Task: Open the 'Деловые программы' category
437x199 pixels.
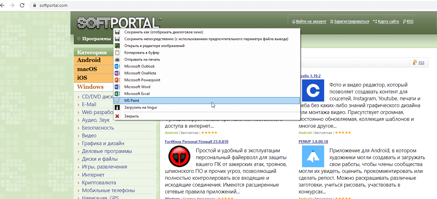Action: click(107, 151)
